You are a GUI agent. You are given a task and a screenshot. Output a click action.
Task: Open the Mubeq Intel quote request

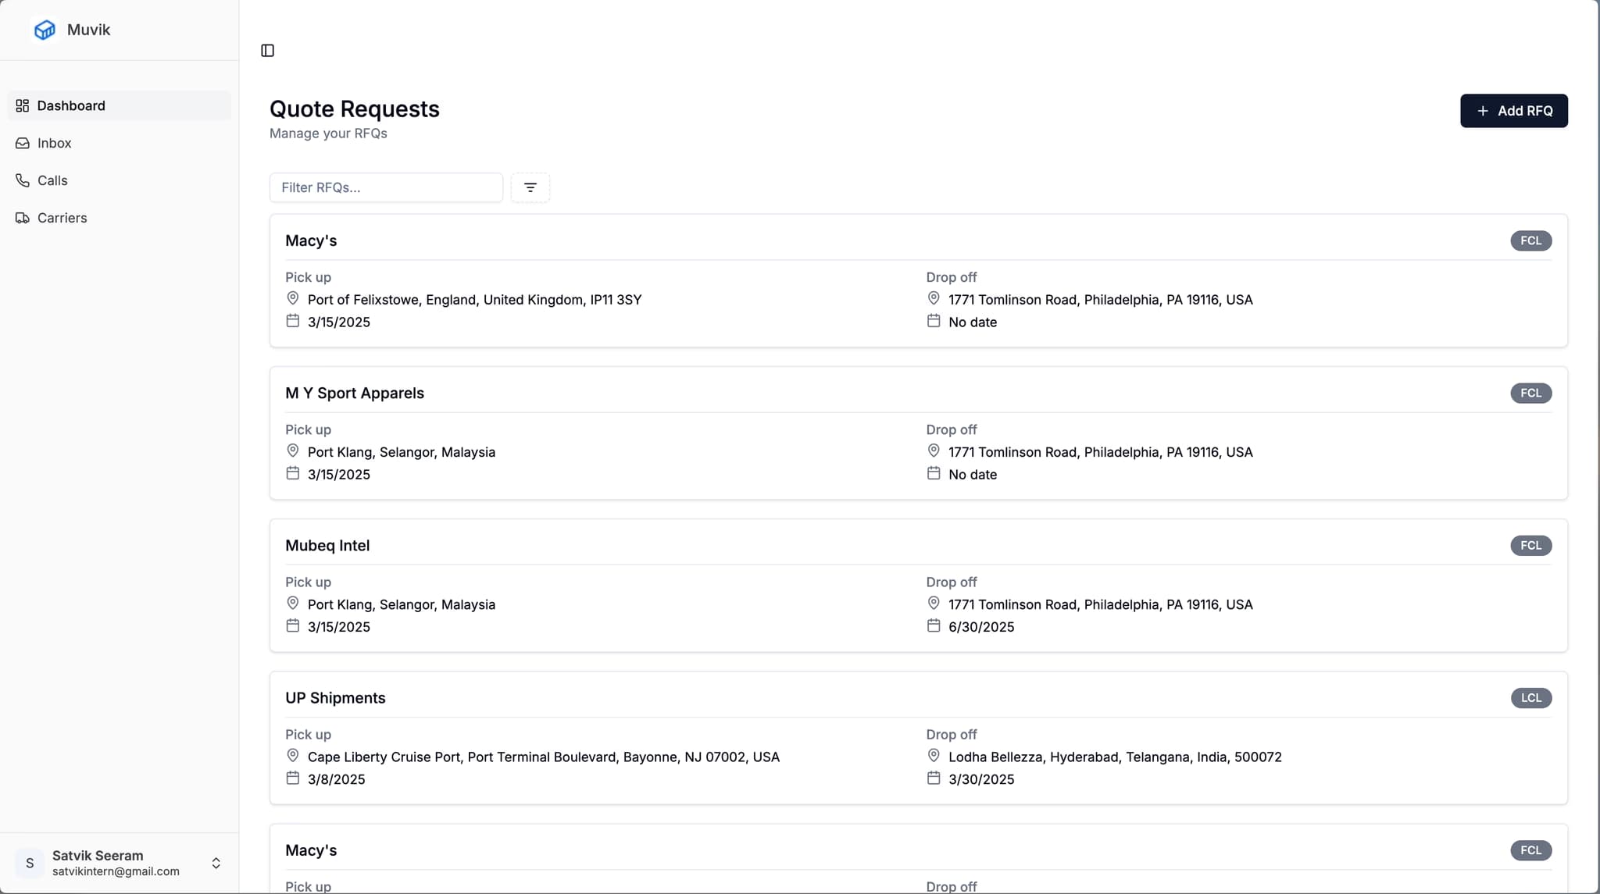click(327, 546)
